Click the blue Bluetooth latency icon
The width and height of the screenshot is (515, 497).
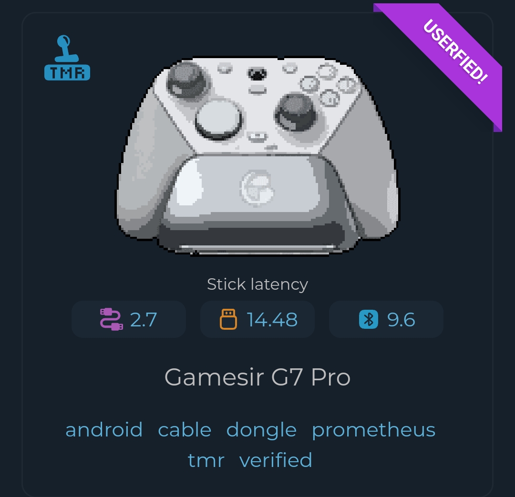[x=369, y=319]
